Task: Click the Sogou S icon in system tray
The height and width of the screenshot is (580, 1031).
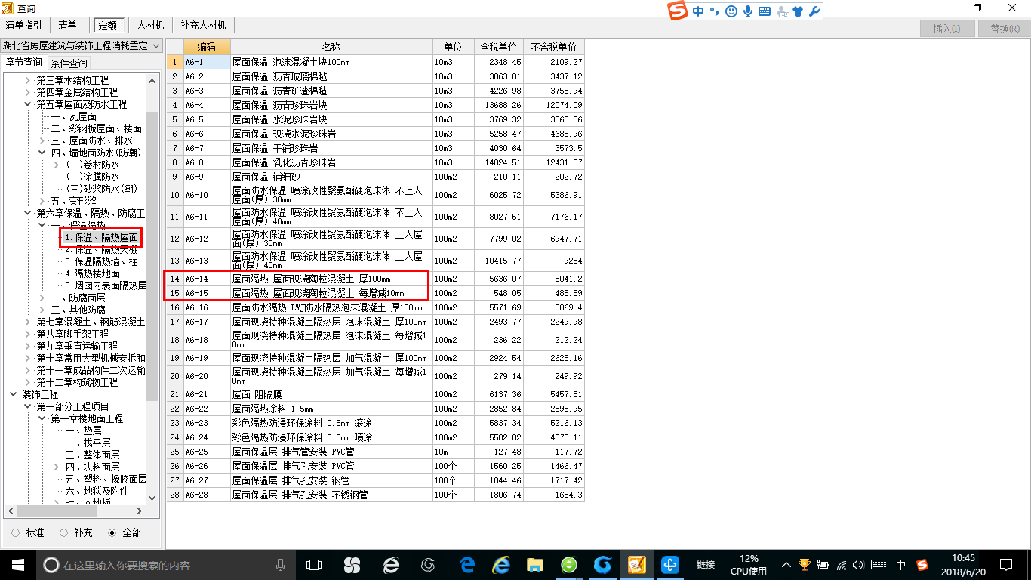Action: point(922,565)
